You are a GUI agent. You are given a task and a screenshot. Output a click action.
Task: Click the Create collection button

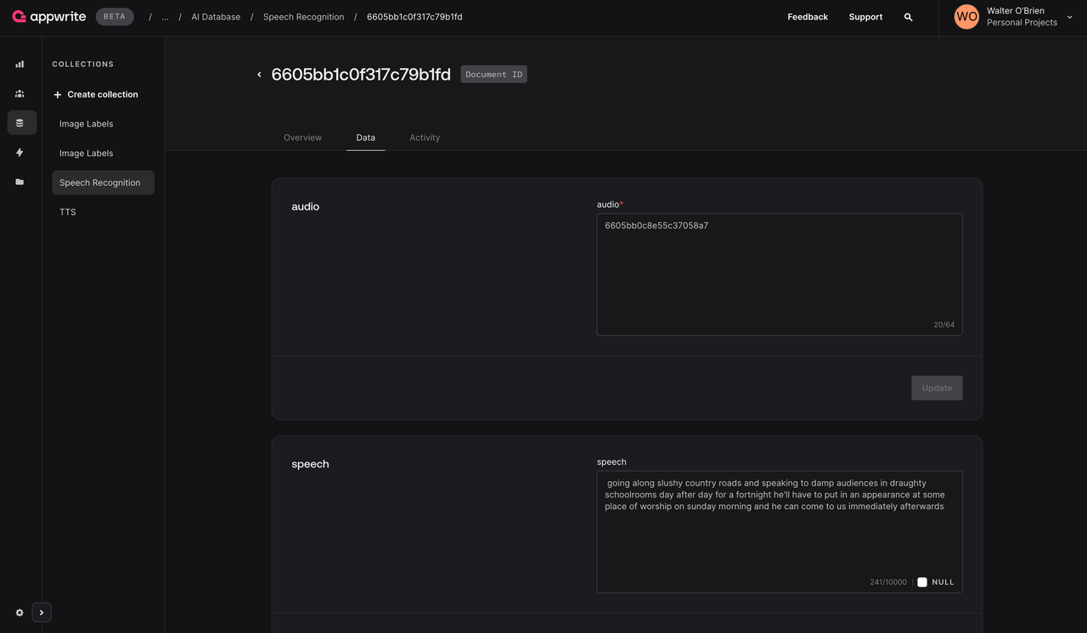click(95, 94)
